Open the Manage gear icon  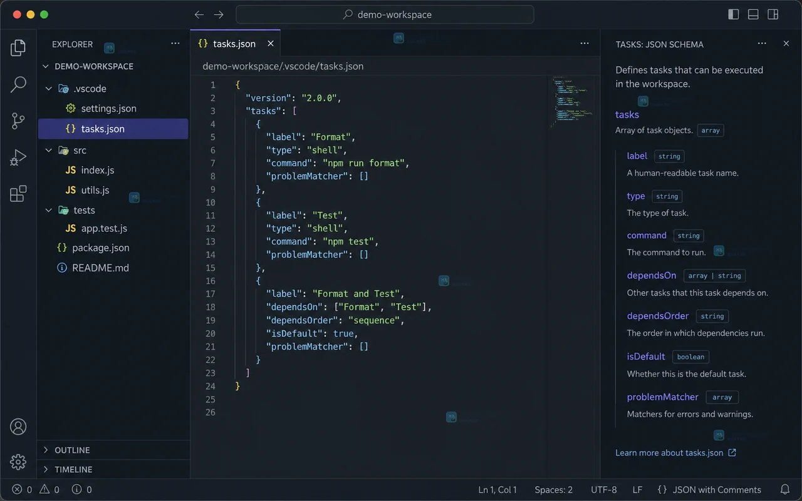click(18, 462)
